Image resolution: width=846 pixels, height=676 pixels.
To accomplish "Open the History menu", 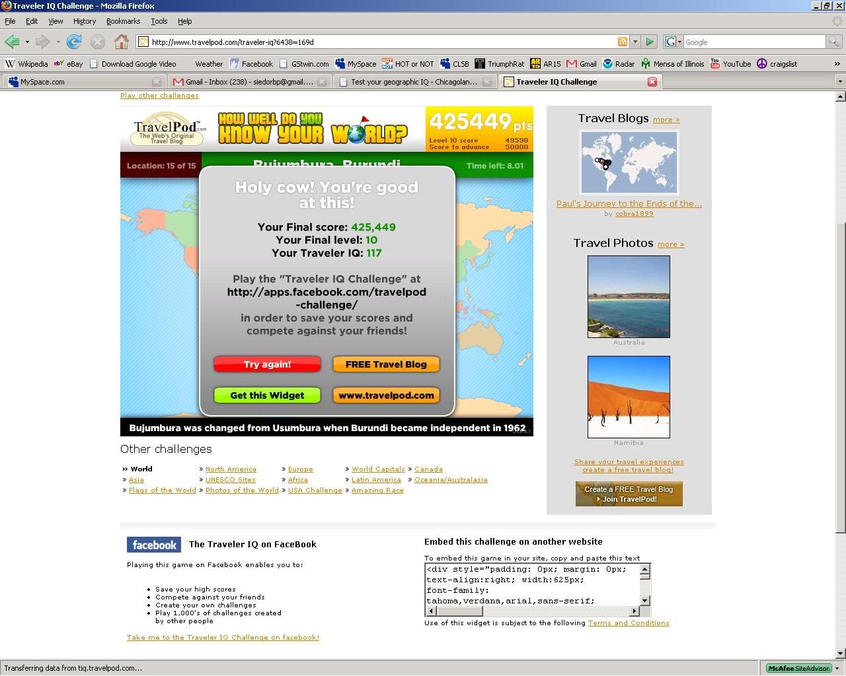I will pos(85,21).
